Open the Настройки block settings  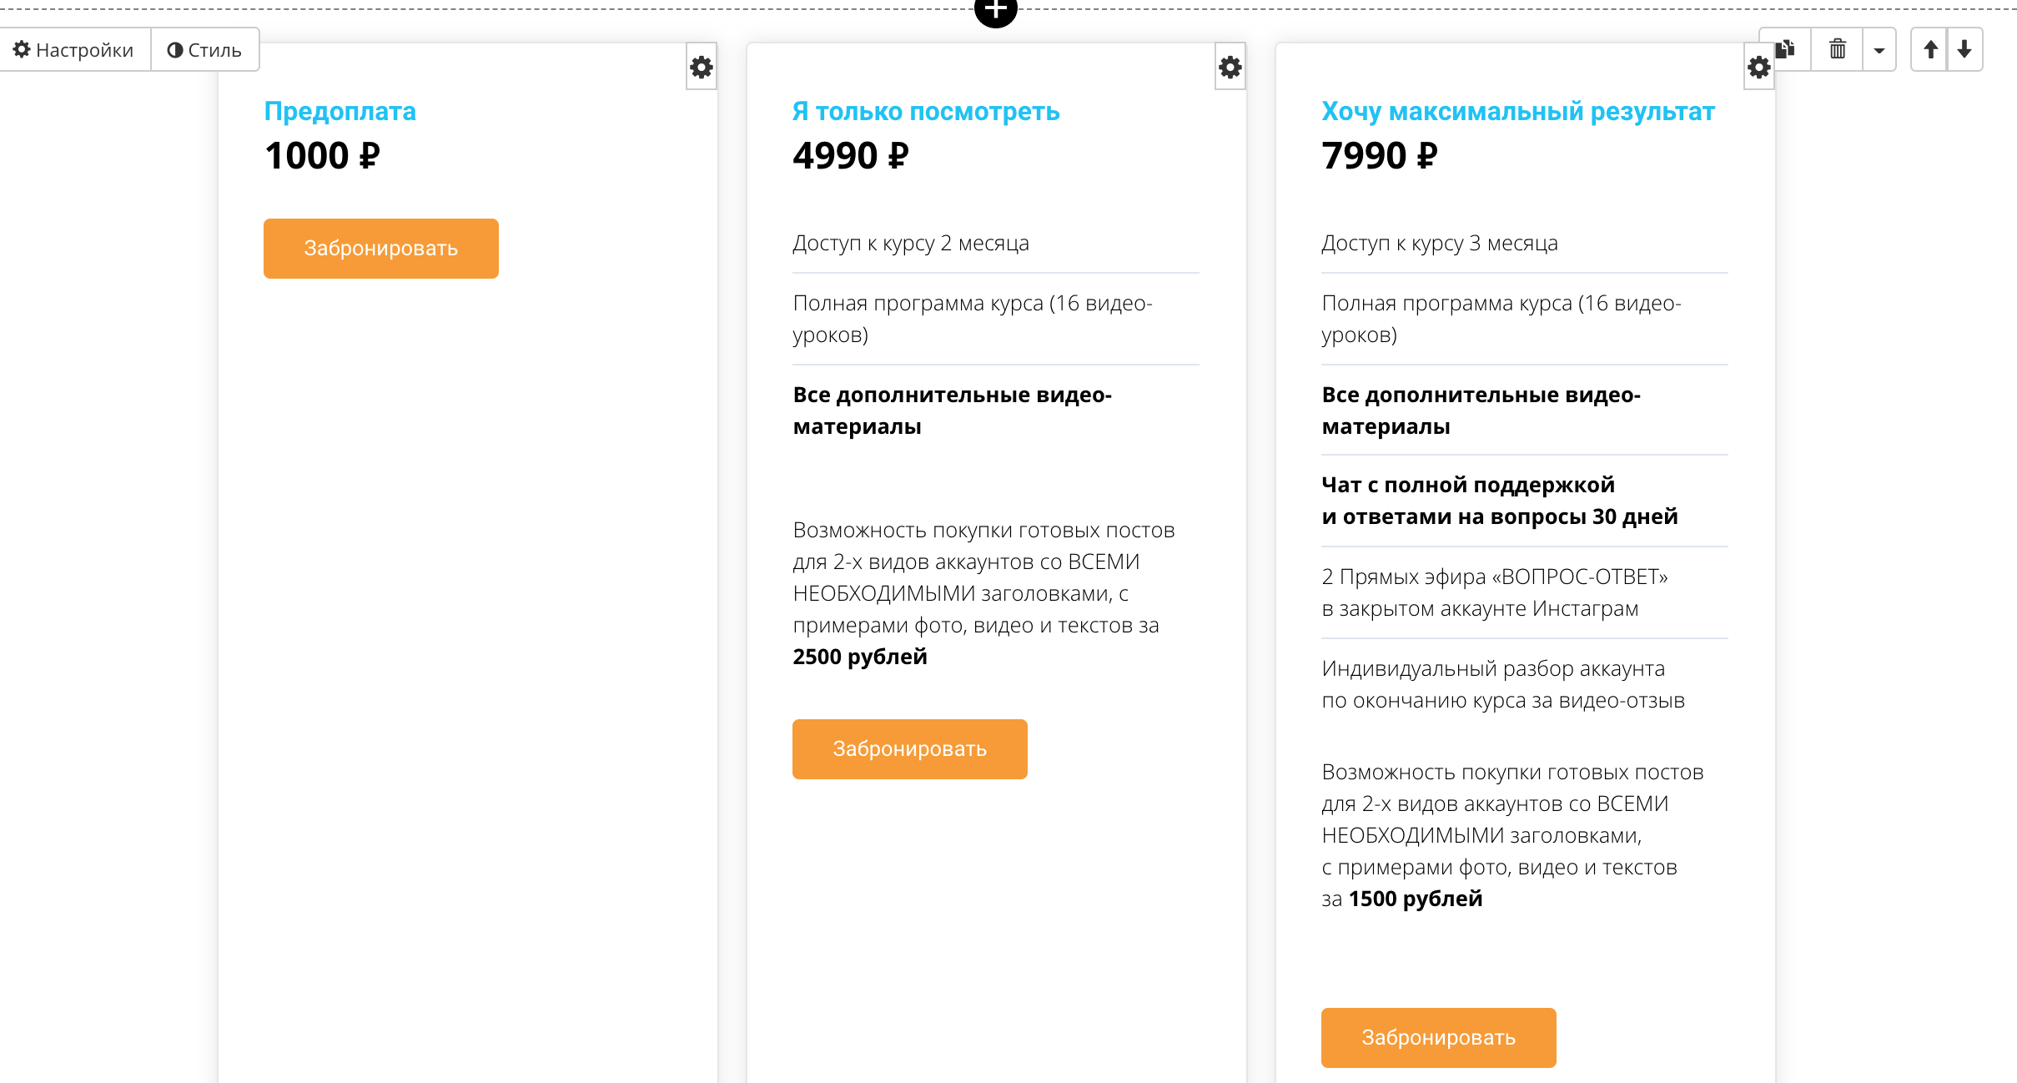[73, 50]
